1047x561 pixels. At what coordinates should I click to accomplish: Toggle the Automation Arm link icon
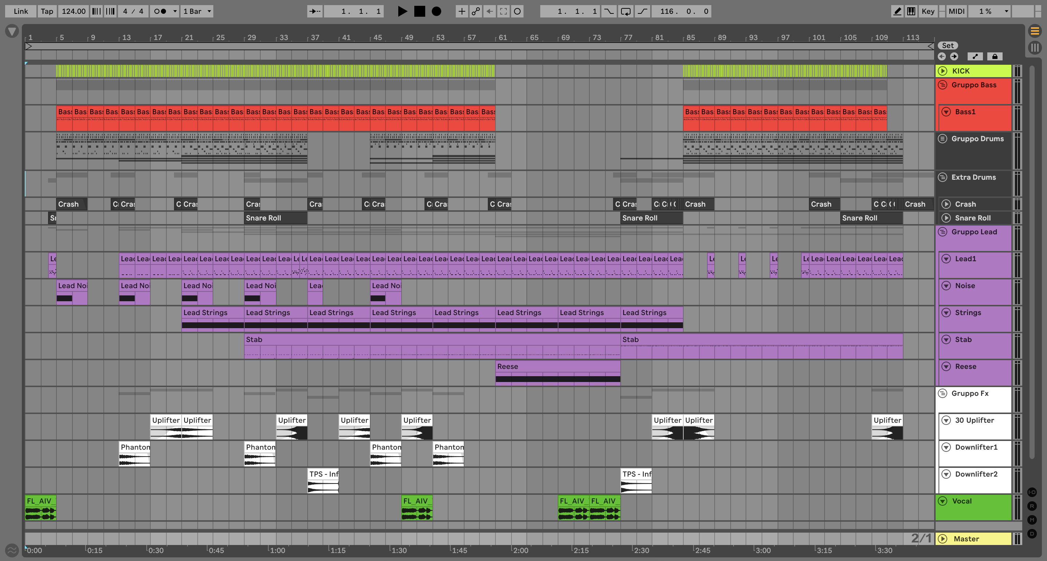(475, 11)
